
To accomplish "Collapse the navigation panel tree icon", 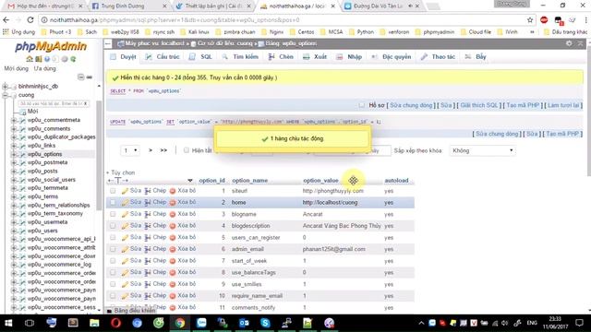I will (81, 77).
